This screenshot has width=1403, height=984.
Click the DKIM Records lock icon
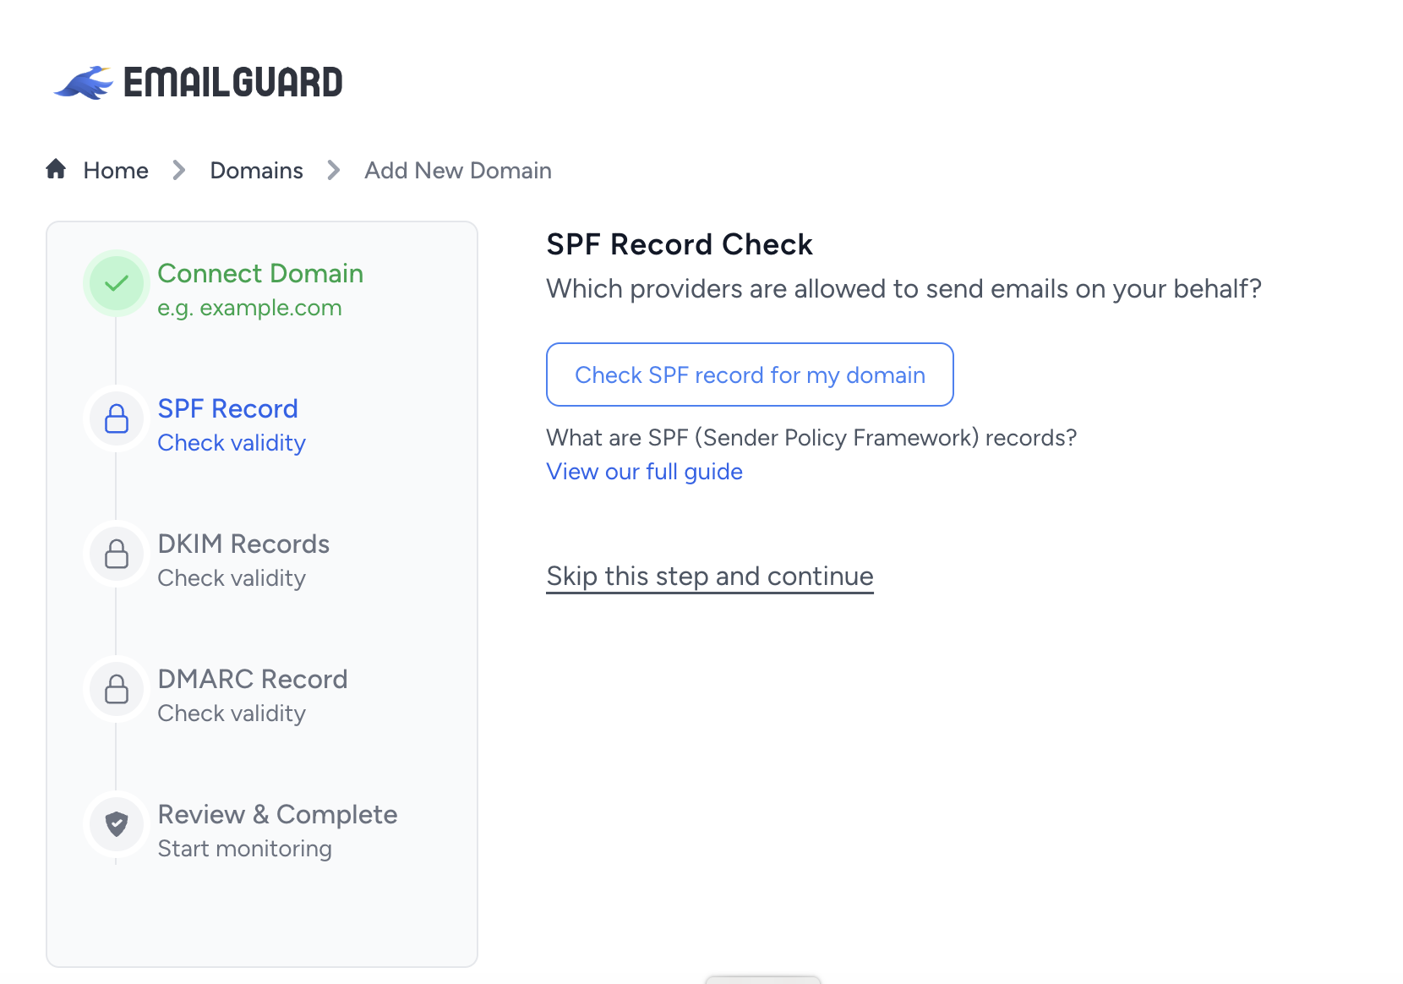117,554
